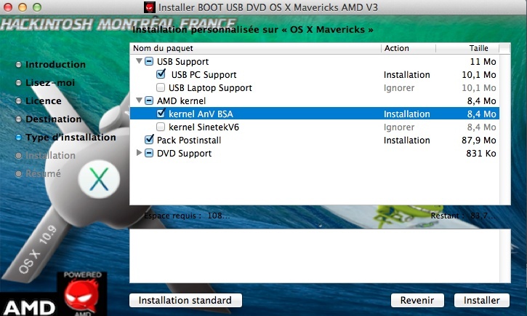Image resolution: width=527 pixels, height=316 pixels.
Task: Select the USB PC Support row label
Action: tap(204, 75)
